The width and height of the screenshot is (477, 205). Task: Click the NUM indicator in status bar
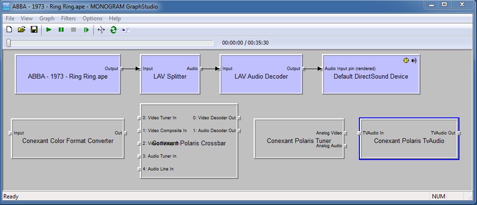(439, 196)
